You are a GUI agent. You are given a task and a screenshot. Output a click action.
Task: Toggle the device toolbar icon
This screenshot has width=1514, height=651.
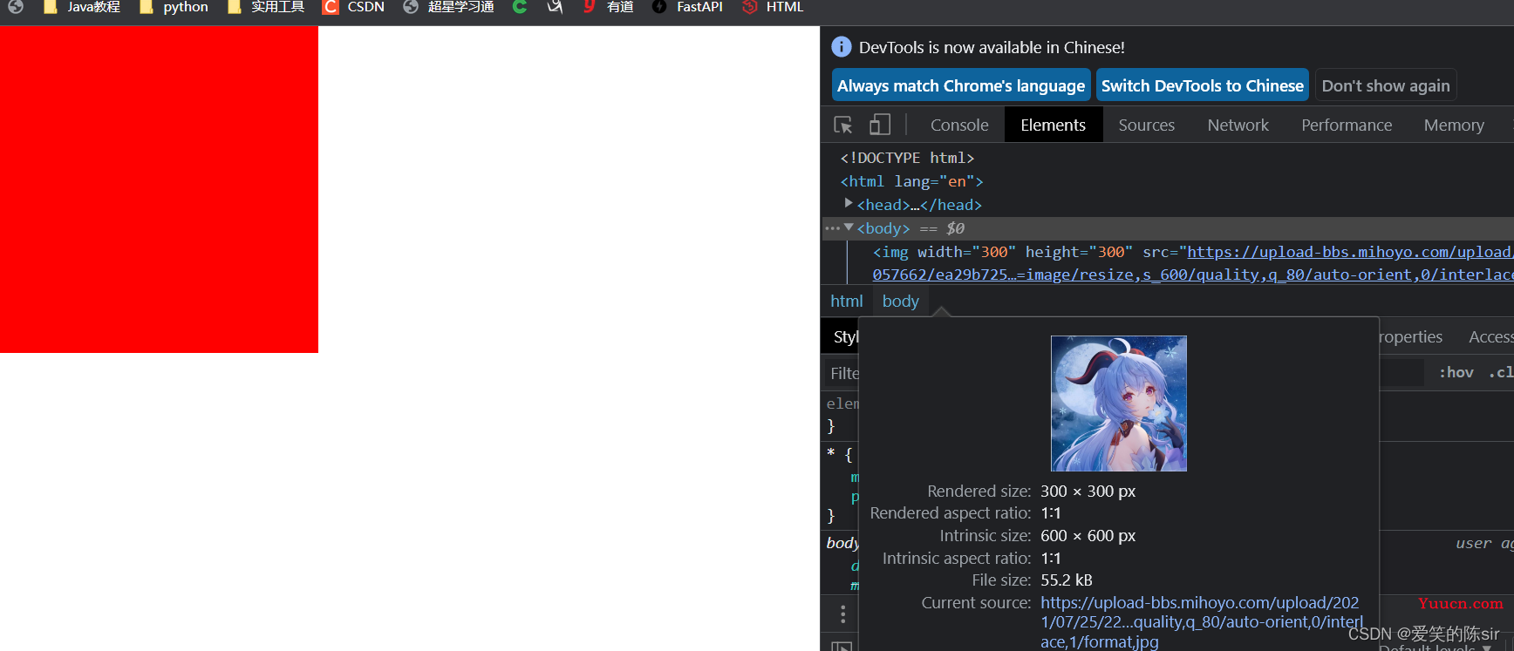click(880, 125)
